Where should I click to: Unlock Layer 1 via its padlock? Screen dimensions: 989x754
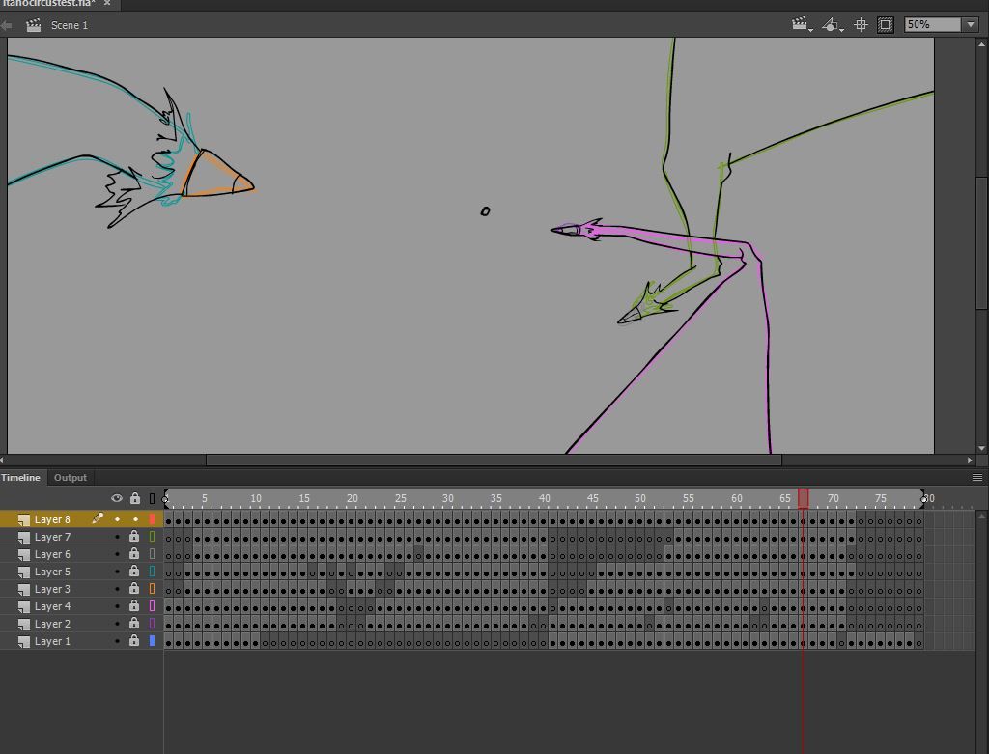(134, 640)
